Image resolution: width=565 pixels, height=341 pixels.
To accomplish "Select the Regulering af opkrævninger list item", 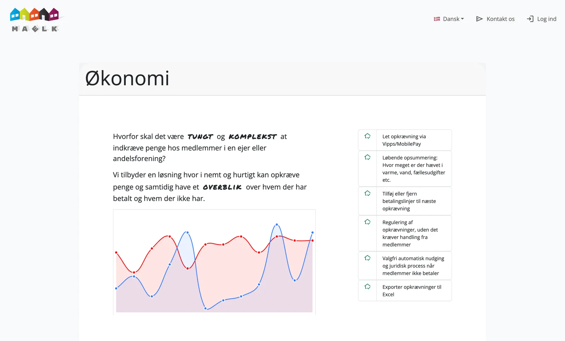I will pos(405,233).
